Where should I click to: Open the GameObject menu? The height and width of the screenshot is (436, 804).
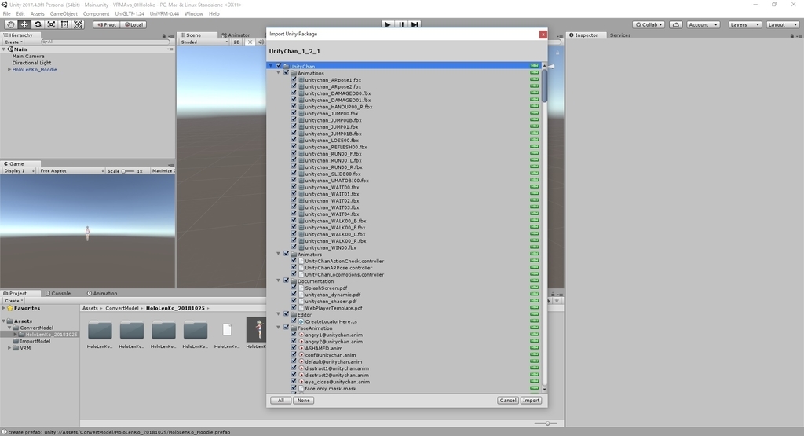pyautogui.click(x=64, y=14)
